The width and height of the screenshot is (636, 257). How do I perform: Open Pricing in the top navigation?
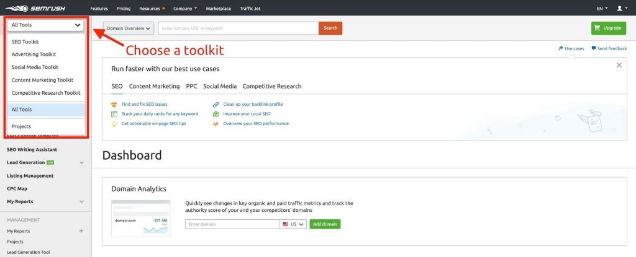tap(124, 8)
